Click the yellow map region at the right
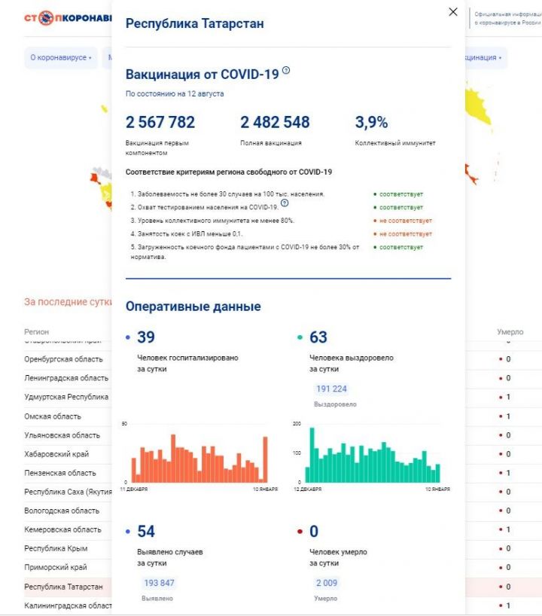542x616 pixels. tap(477, 107)
